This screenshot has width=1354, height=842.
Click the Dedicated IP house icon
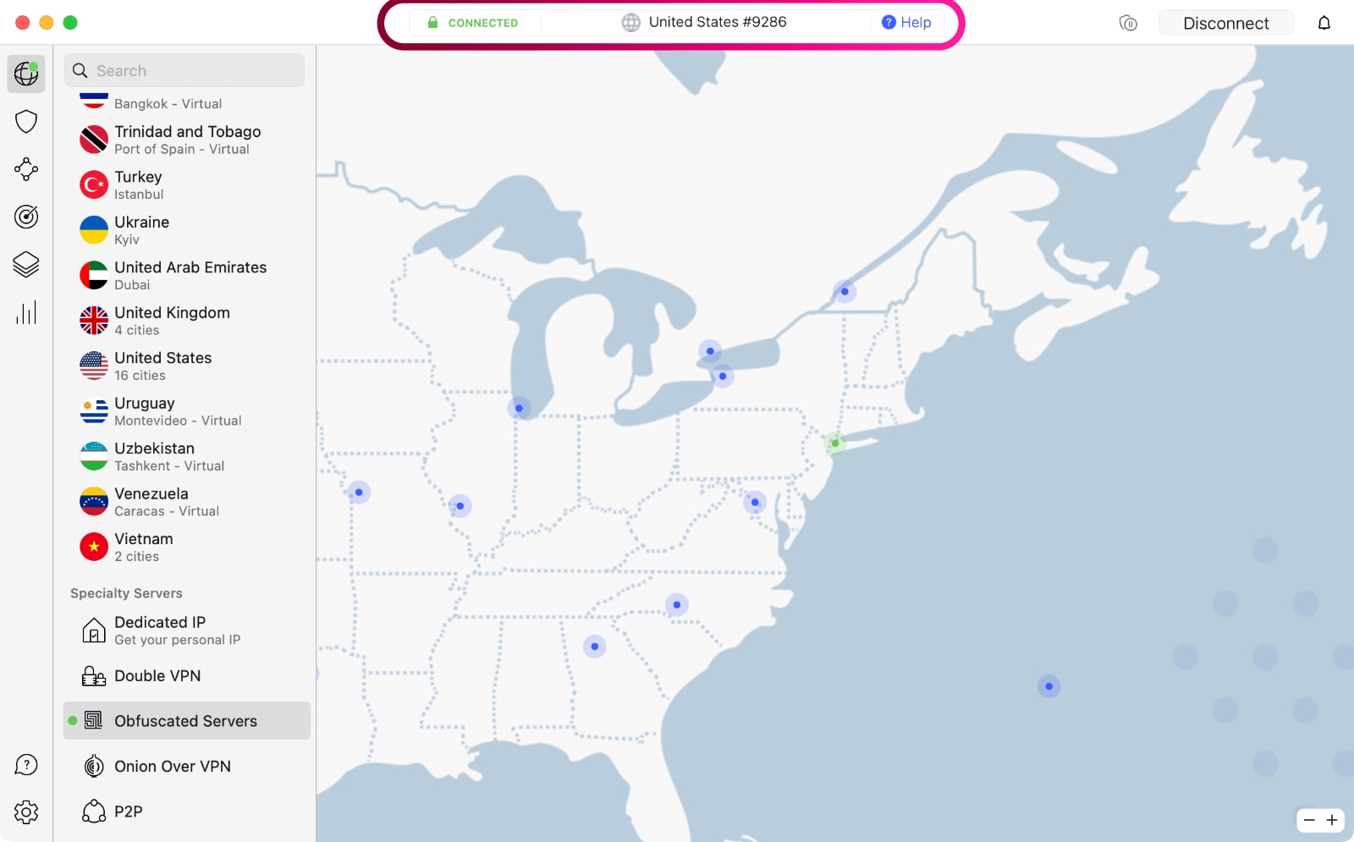coord(94,630)
